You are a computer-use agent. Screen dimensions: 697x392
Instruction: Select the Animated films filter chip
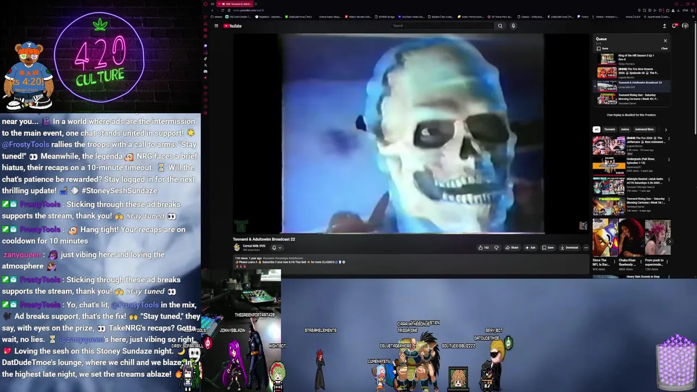coord(644,129)
